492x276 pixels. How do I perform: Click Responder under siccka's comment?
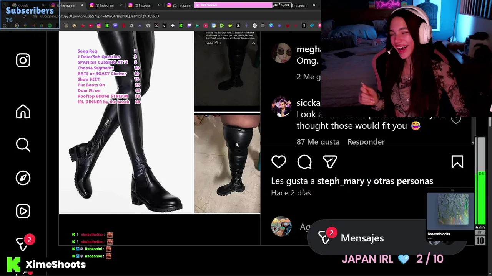pos(366,142)
